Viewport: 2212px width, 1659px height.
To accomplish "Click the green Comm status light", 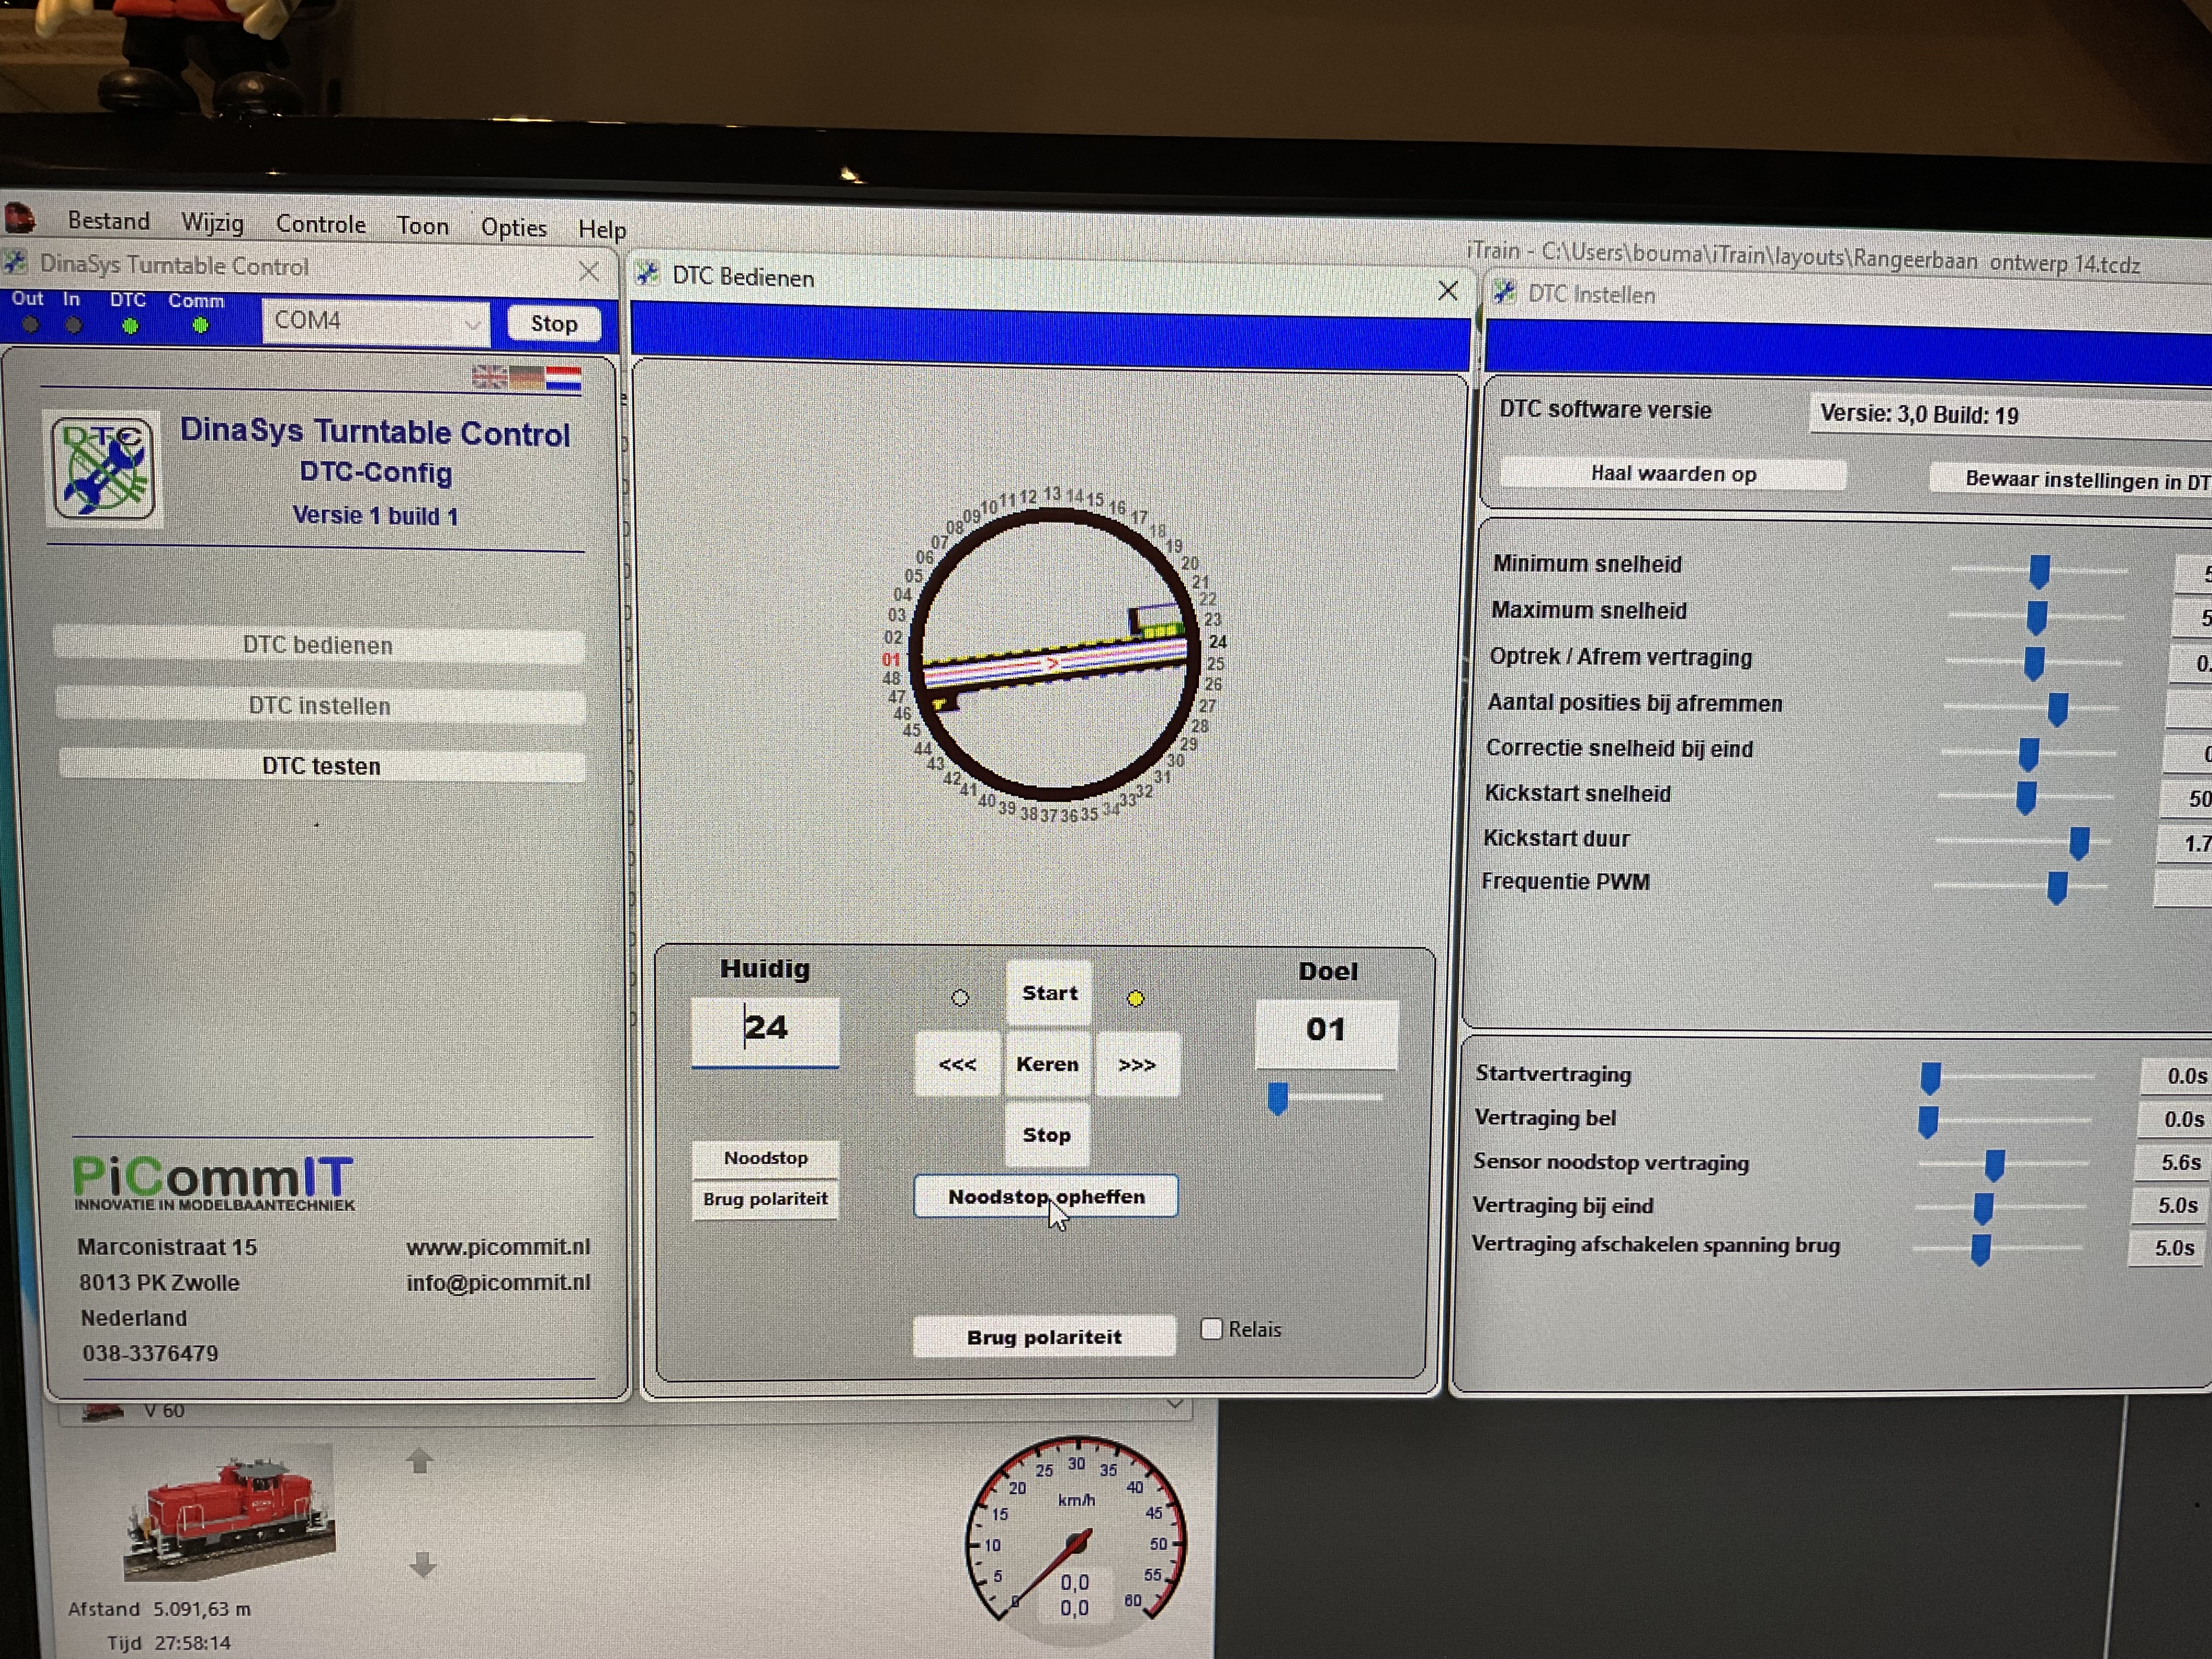I will [200, 326].
